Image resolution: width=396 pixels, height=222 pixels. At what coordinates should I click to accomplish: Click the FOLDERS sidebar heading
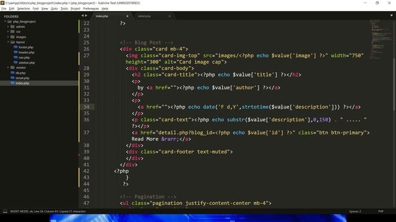click(x=11, y=17)
